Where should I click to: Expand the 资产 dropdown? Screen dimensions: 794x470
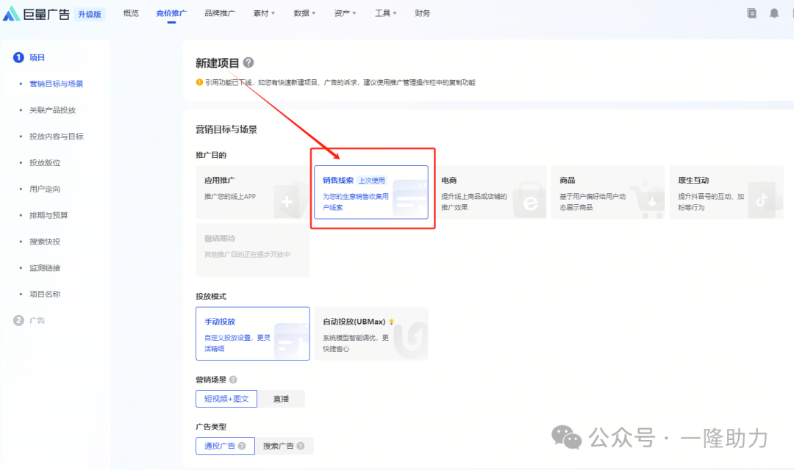pyautogui.click(x=343, y=12)
